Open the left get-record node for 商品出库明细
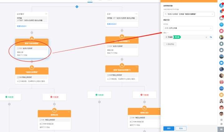224x132 pixels. 32,76
